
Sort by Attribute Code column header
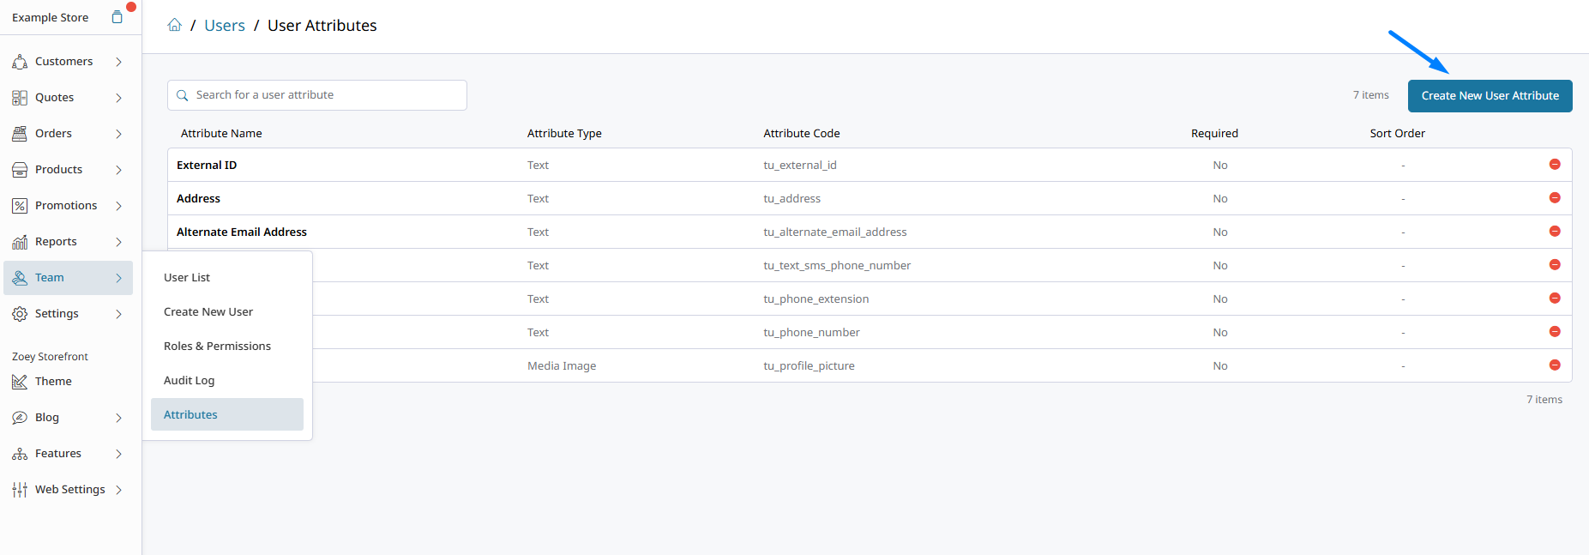(x=802, y=133)
